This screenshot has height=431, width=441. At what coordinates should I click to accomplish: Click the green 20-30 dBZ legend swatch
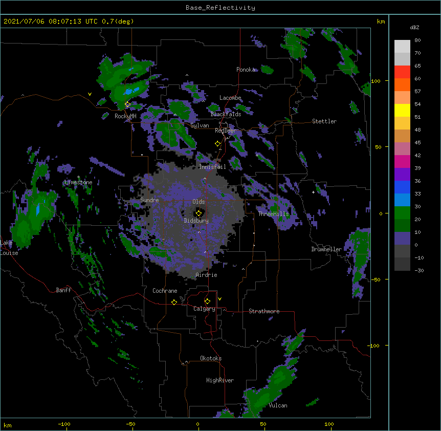point(402,213)
